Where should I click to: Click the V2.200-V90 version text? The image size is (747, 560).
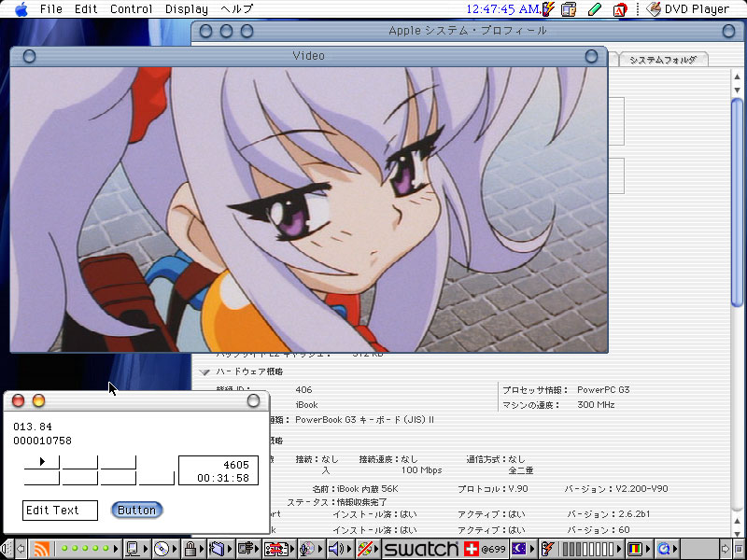coord(641,489)
